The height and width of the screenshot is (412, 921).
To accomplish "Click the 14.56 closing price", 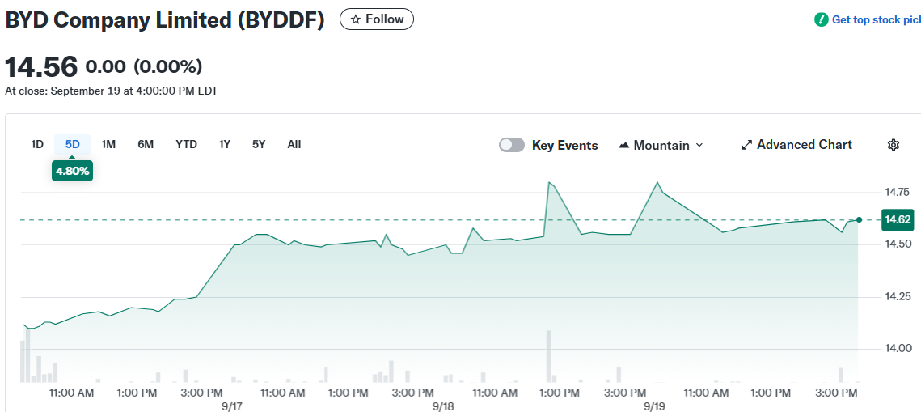I will pyautogui.click(x=41, y=67).
